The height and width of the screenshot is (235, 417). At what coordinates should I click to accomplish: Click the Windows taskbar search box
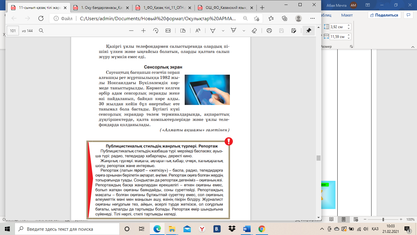pyautogui.click(x=67, y=229)
